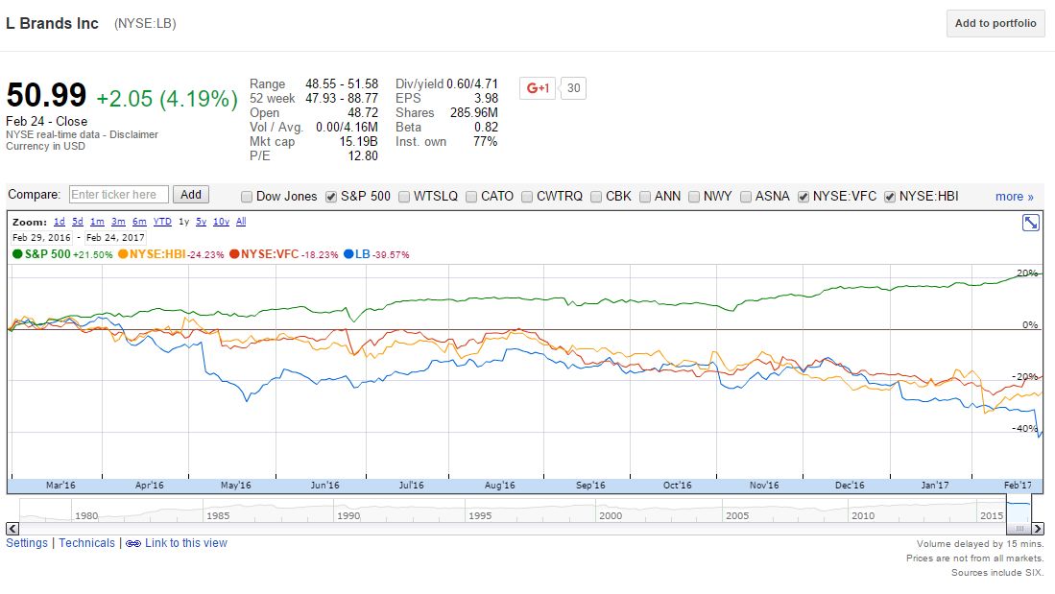Click the timeline range slider handle
The height and width of the screenshot is (594, 1055).
pos(1019,529)
